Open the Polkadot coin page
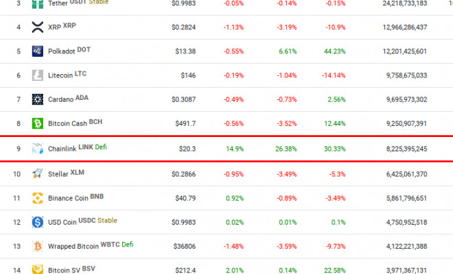The width and height of the screenshot is (453, 274). (x=61, y=51)
